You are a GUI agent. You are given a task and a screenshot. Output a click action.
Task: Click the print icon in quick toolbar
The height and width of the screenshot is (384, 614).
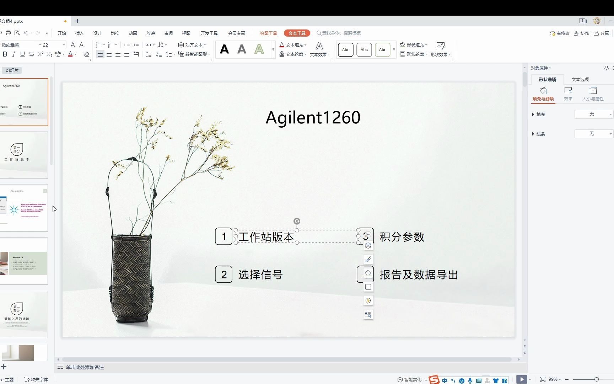[x=8, y=33]
